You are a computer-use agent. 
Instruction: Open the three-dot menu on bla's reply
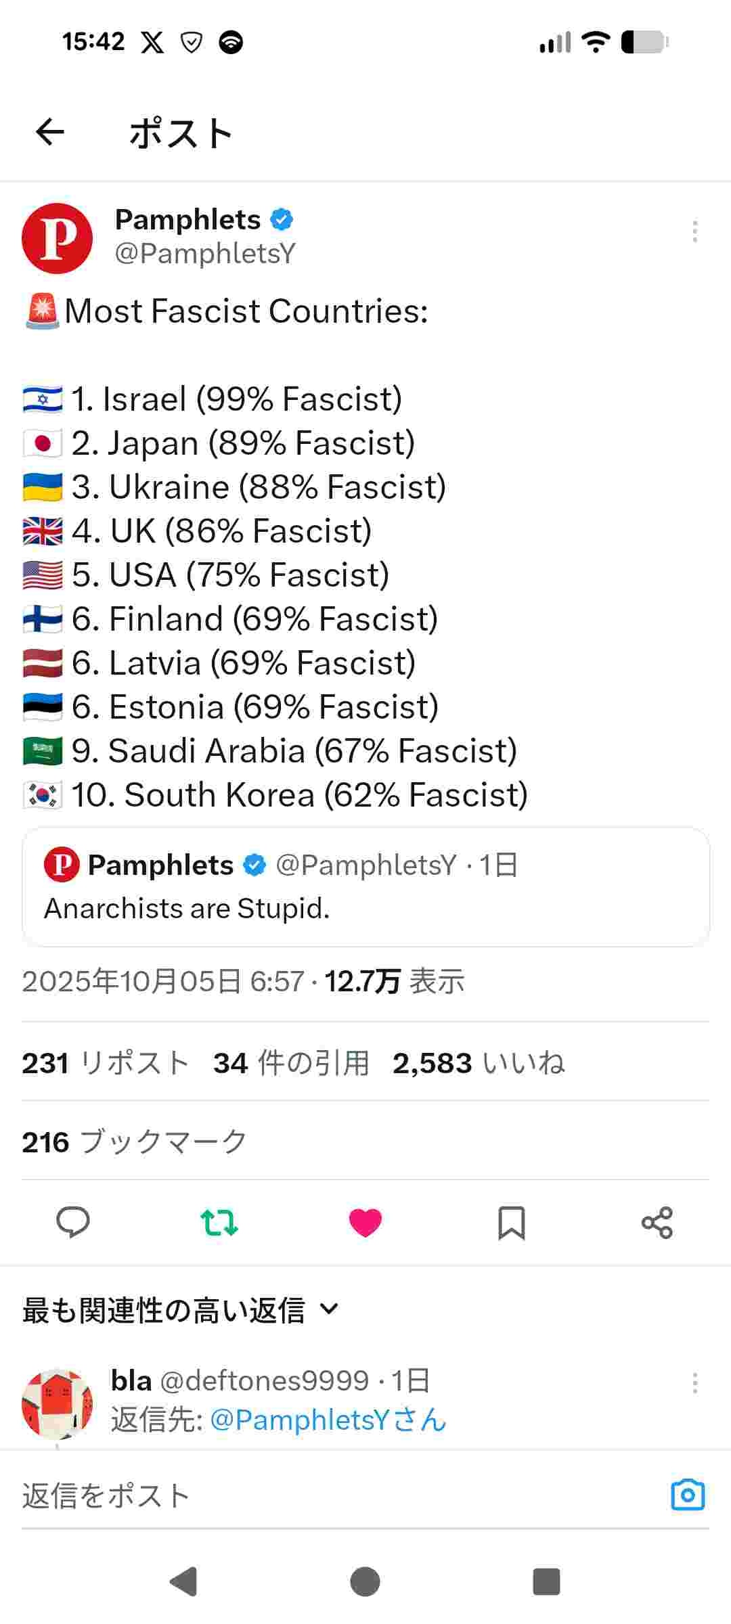694,1383
